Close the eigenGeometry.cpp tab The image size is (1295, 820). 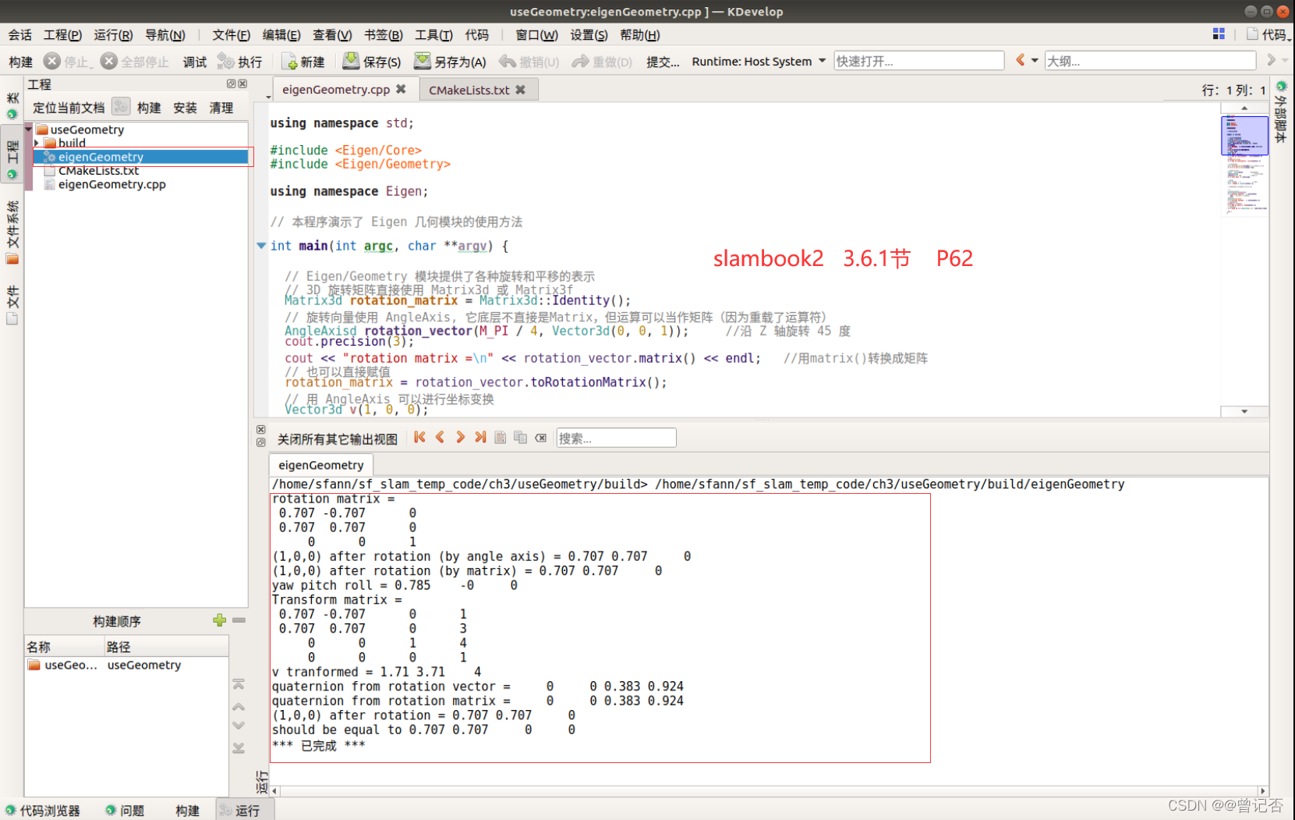[x=401, y=89]
